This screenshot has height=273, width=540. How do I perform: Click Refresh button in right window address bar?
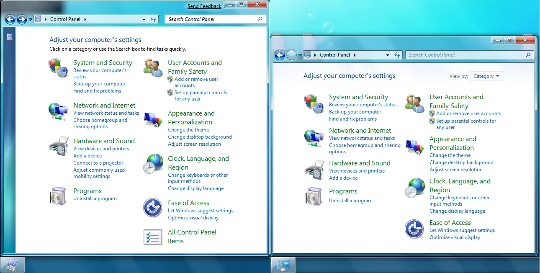pyautogui.click(x=398, y=55)
